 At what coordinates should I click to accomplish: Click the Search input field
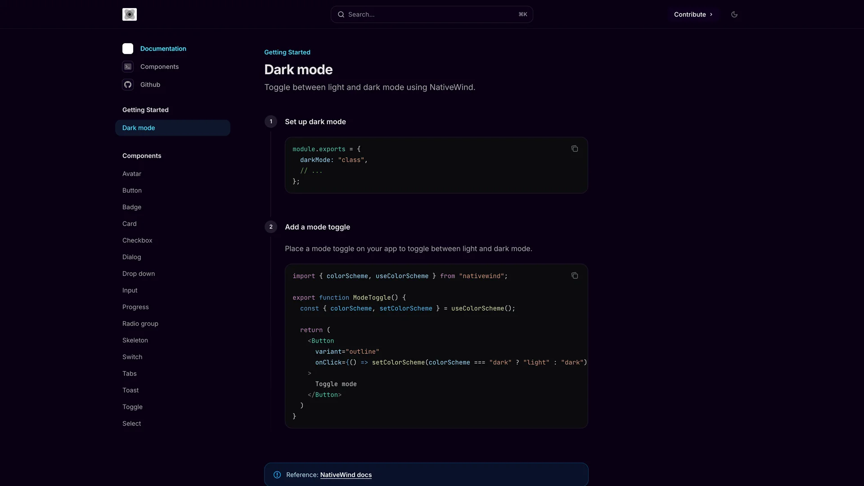(423, 14)
